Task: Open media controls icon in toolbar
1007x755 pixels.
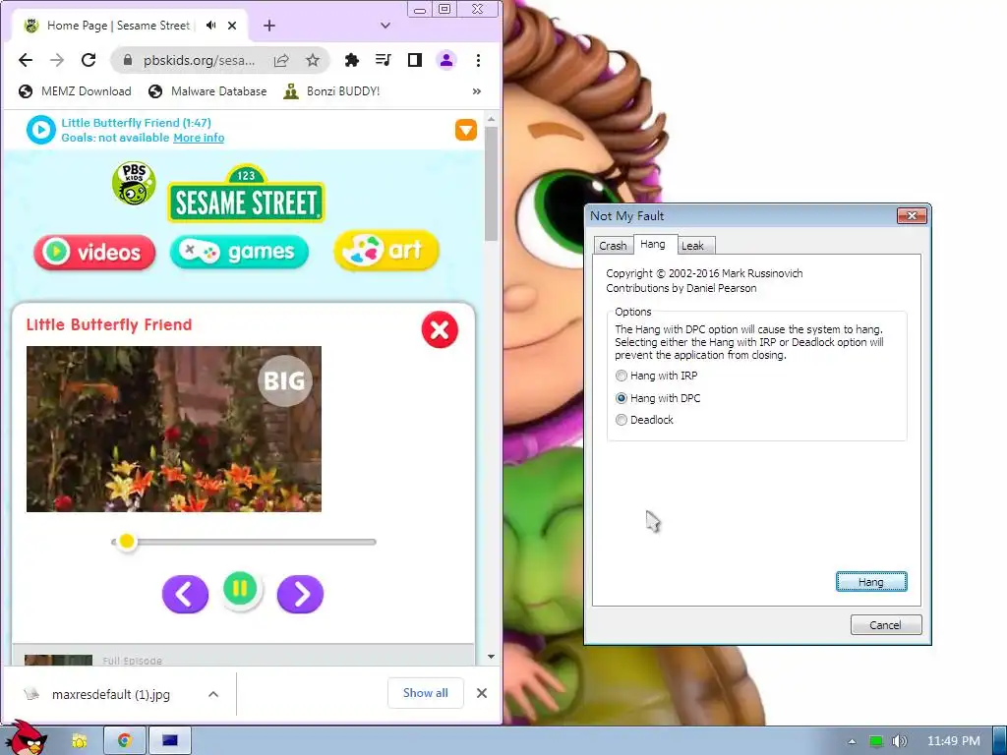Action: tap(384, 60)
